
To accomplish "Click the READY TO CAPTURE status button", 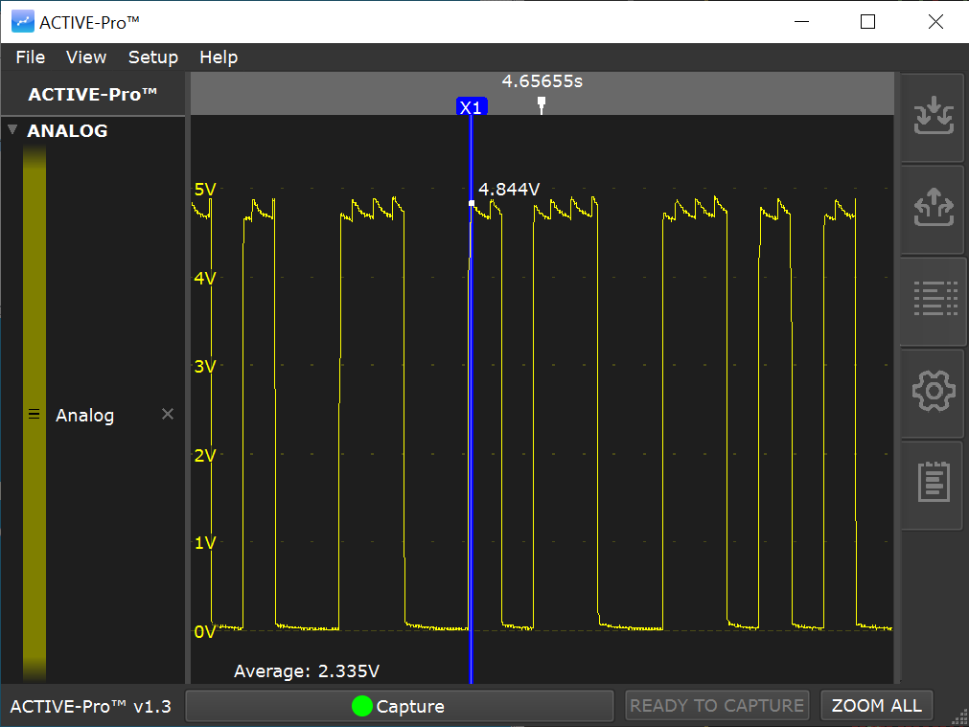I will (717, 705).
